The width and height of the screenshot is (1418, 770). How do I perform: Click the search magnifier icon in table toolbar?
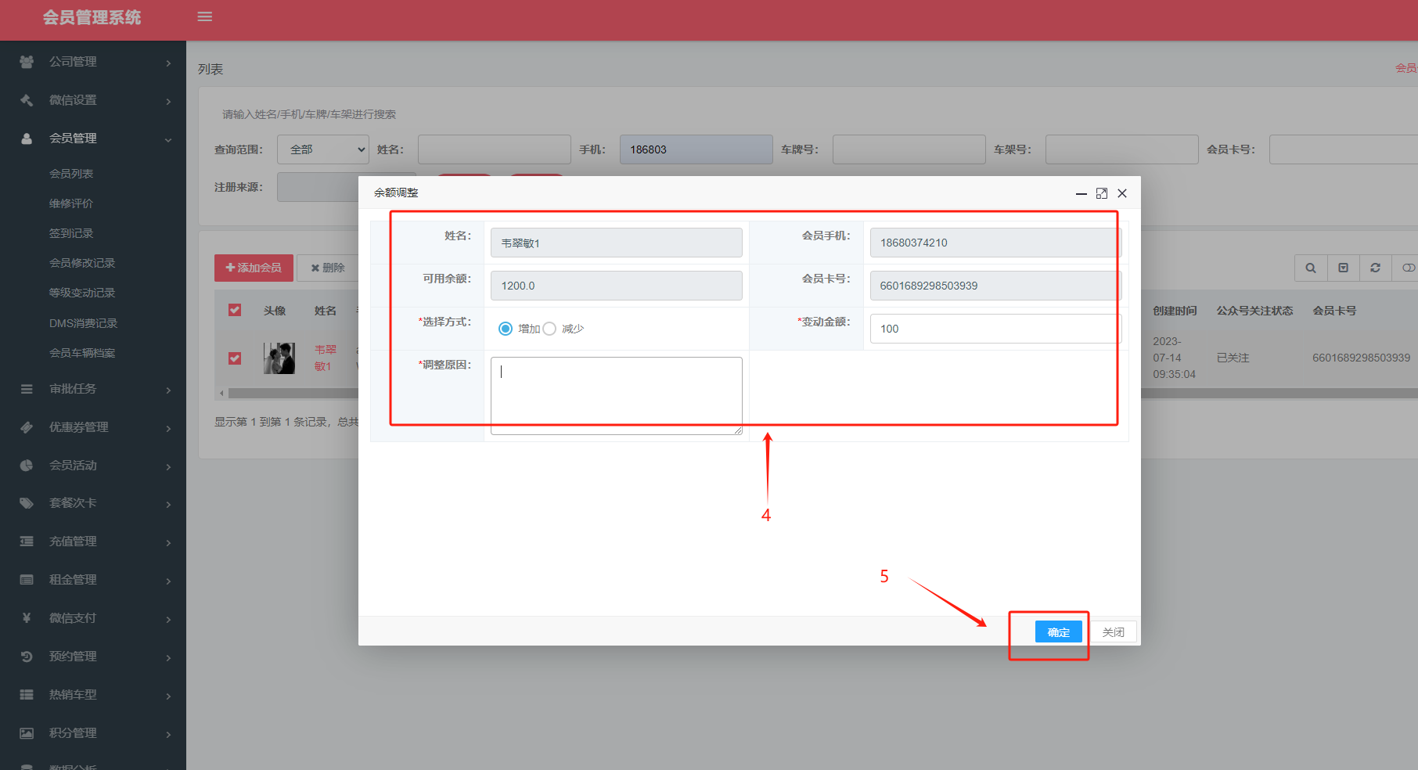pyautogui.click(x=1311, y=268)
